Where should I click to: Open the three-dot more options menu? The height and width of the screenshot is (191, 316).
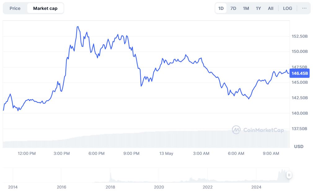(304, 8)
